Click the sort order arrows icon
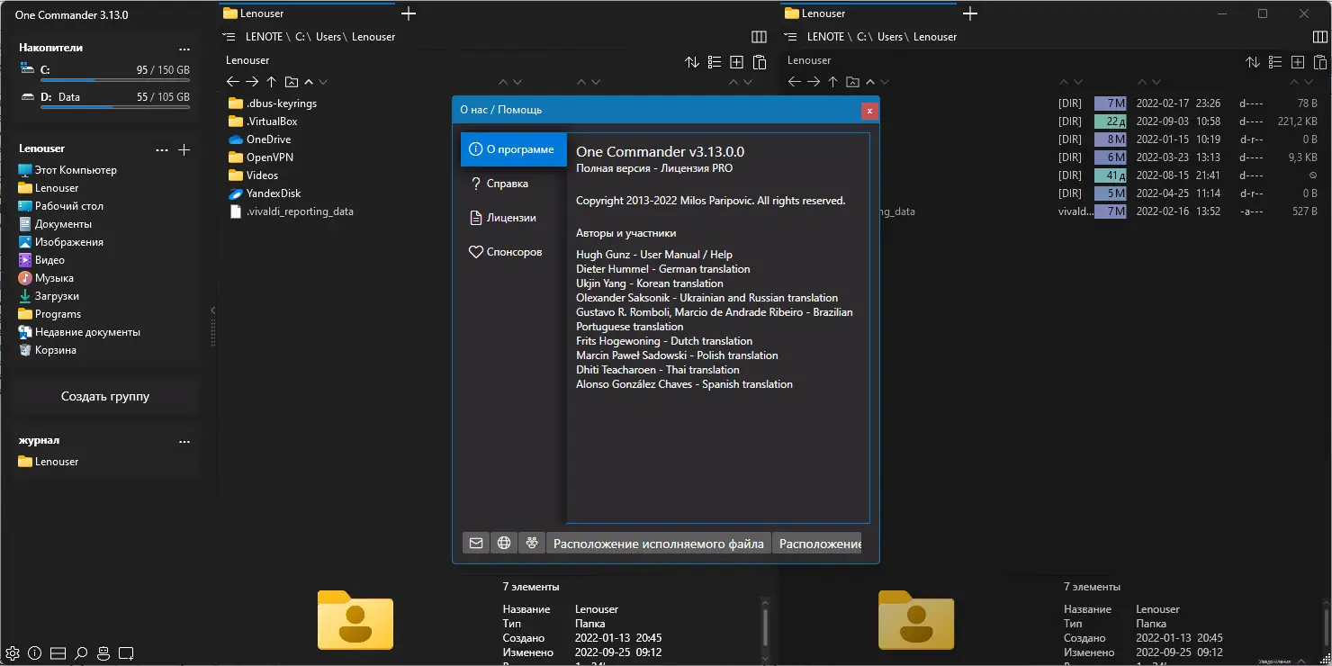 691,62
